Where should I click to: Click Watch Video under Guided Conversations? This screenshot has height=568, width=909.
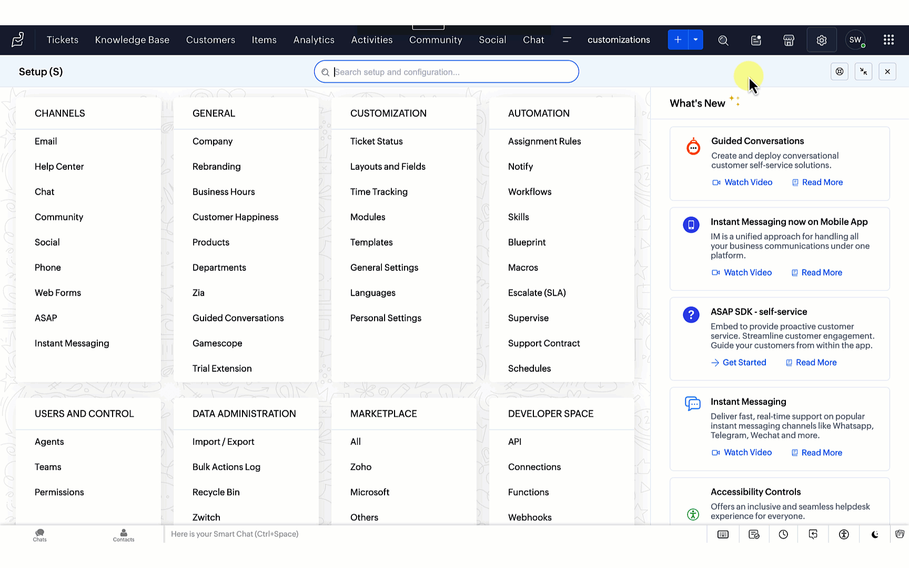click(x=742, y=182)
